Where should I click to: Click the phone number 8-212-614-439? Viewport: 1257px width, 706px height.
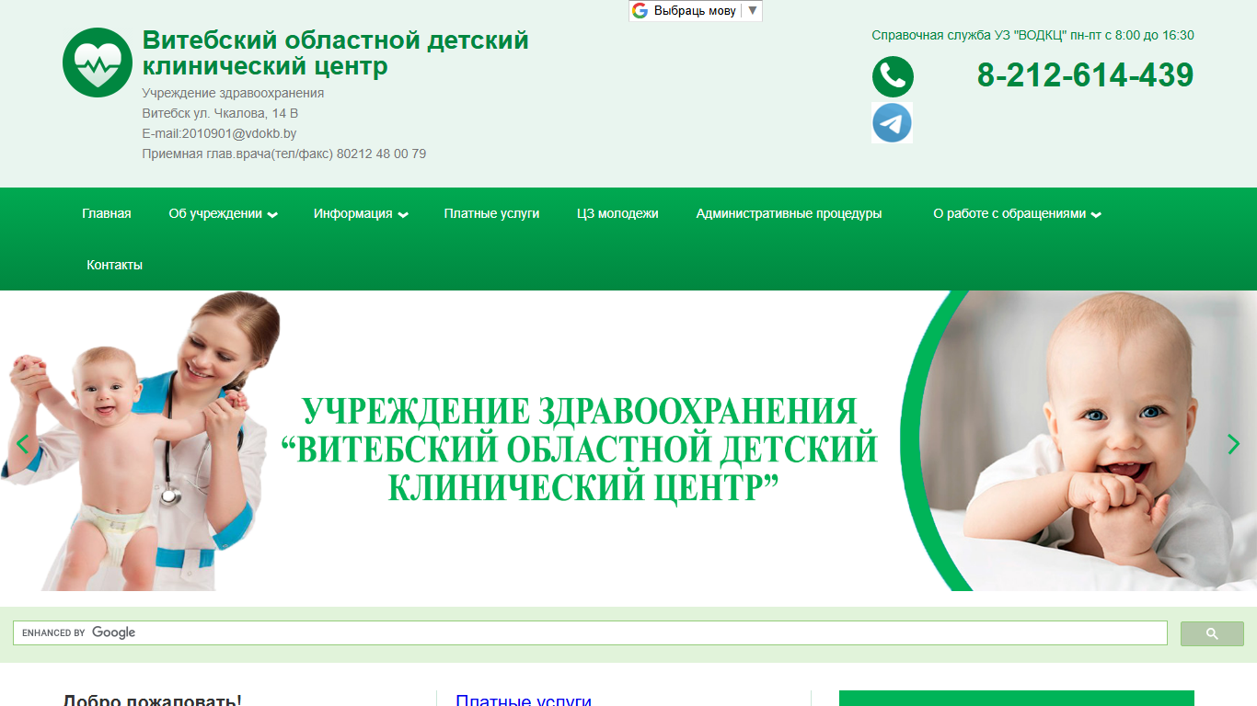1085,75
